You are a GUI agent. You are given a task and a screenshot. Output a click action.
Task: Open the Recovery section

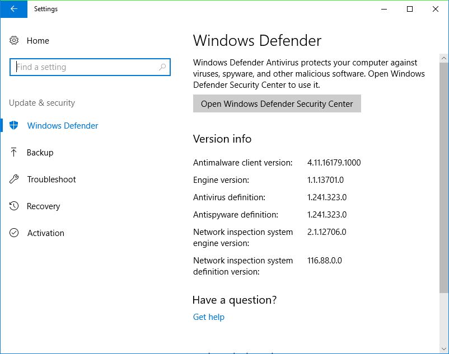pyautogui.click(x=43, y=206)
